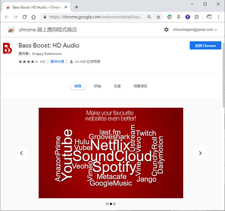Click the zoom magnifier icon in address bar
Image resolution: width=225 pixels, height=211 pixels.
(x=149, y=17)
